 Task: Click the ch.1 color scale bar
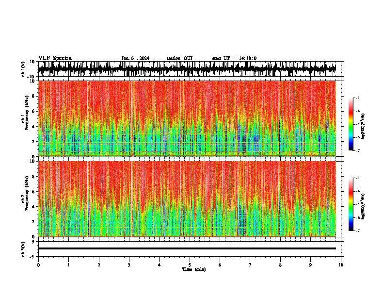351,124
